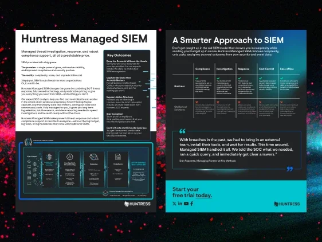Click the orange X mark in Cost Control column
This screenshot has width=322, height=242.
click(260, 102)
